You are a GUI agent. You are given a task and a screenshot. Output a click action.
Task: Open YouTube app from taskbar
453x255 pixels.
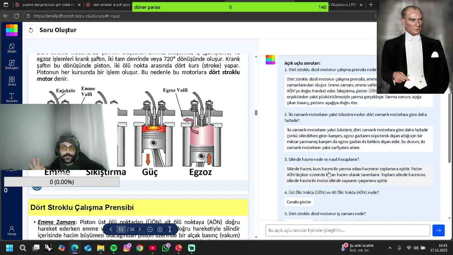(x=153, y=248)
